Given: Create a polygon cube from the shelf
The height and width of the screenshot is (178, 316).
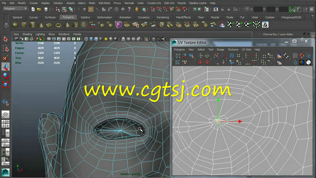Looking at the screenshot, I should point(24,25).
